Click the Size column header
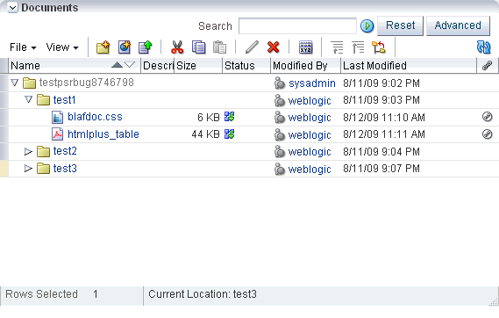This screenshot has height=318, width=499. pyautogui.click(x=198, y=66)
